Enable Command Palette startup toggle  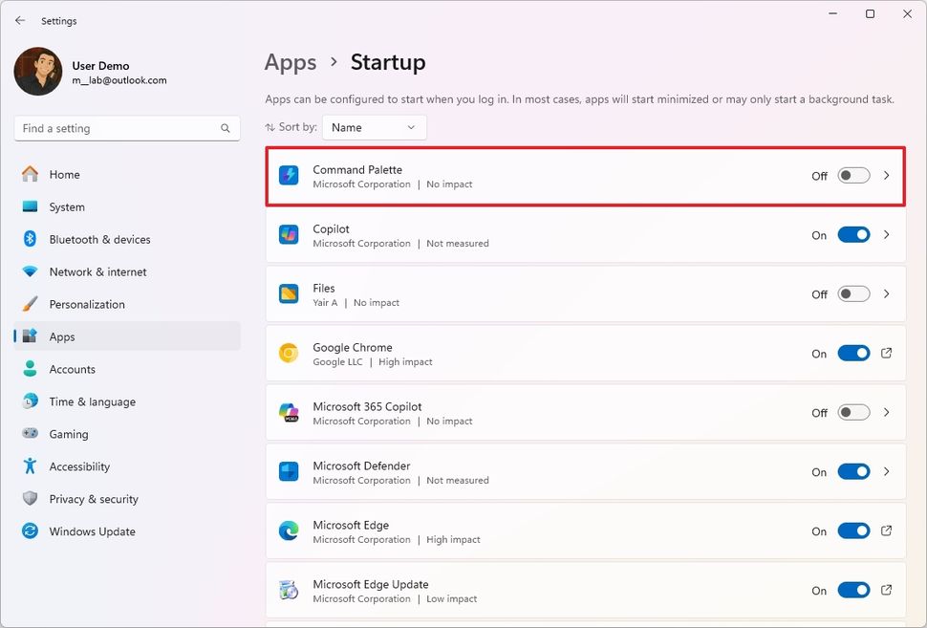853,176
